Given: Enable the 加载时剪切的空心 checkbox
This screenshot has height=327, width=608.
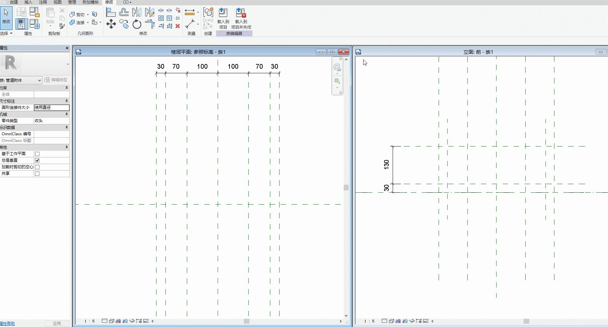Looking at the screenshot, I should 37,167.
